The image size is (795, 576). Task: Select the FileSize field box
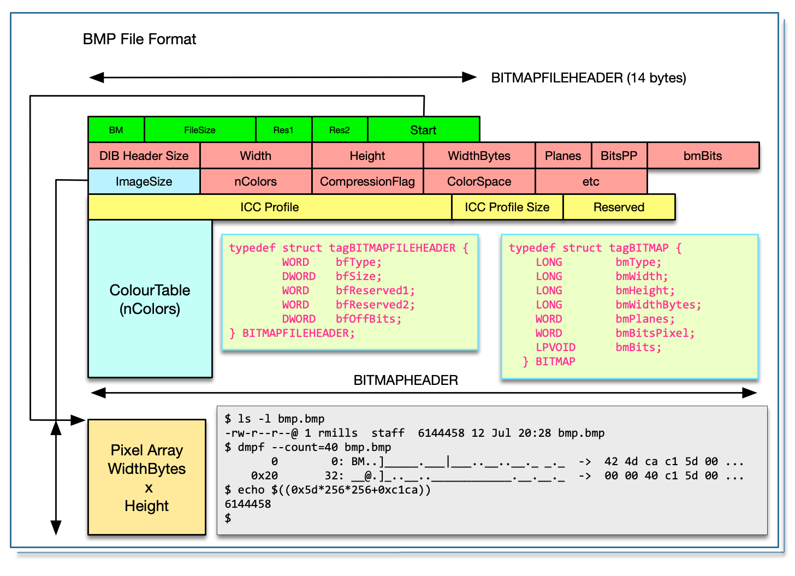coord(200,130)
